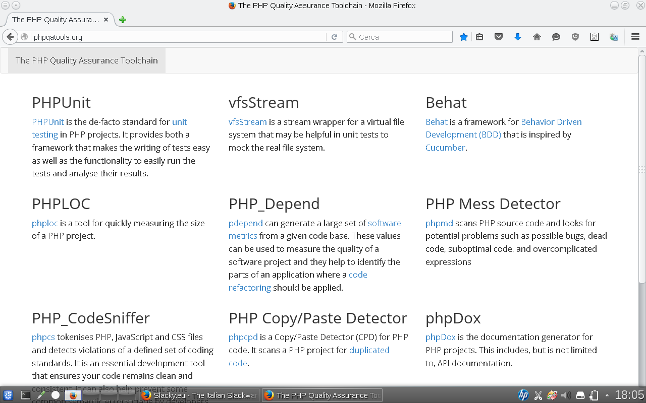Click the PHP_Depend heading

(274, 204)
